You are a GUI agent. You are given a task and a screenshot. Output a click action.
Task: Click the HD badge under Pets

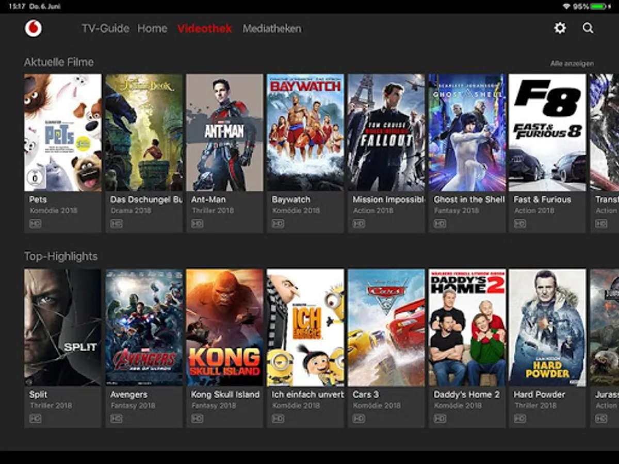(x=36, y=224)
